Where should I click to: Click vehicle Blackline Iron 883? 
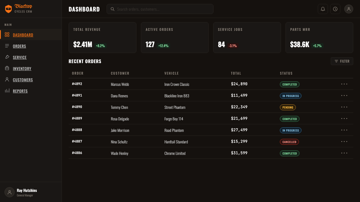(177, 96)
